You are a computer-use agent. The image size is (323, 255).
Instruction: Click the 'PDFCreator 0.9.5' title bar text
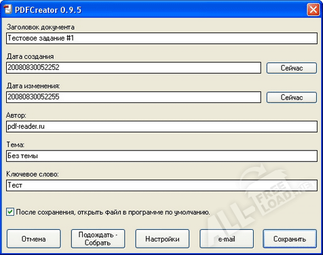(x=48, y=10)
